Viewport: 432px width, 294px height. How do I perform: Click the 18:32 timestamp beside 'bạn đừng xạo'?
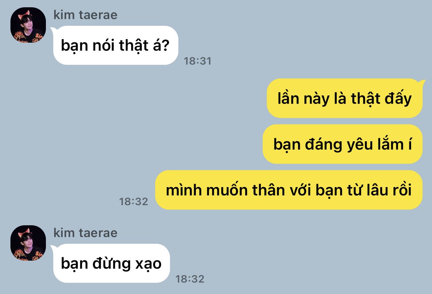190,279
